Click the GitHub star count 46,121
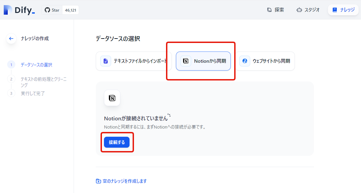This screenshot has height=193, width=361. [x=71, y=10]
